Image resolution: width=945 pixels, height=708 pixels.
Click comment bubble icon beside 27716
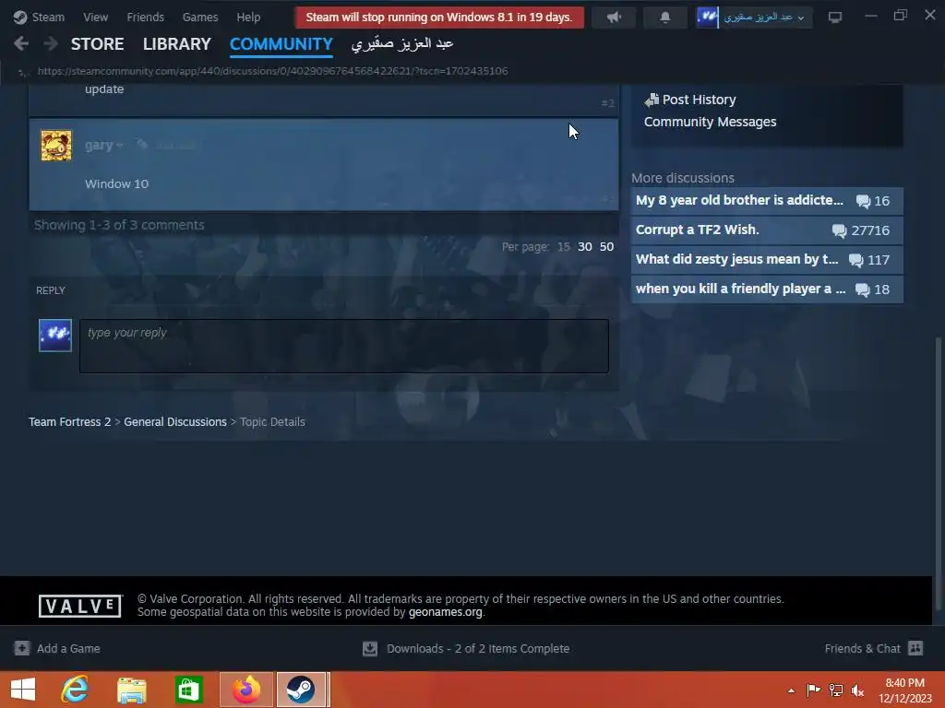point(839,230)
